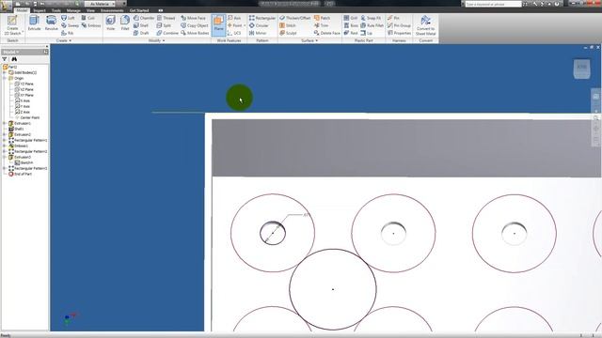The height and width of the screenshot is (338, 602).
Task: Pick the Grill plastic part tool
Action: [351, 18]
